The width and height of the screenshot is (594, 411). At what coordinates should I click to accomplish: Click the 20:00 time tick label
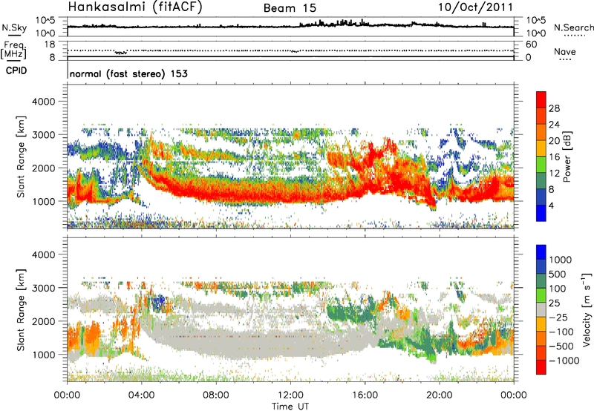point(440,395)
